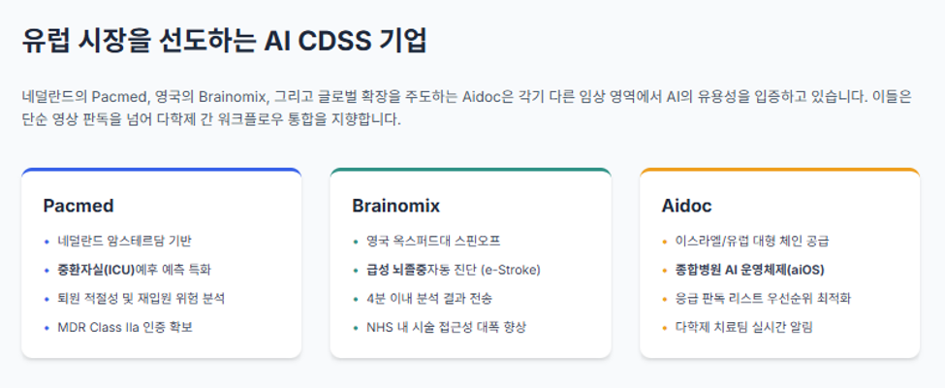Select the '네덜란드 암스테르담 기반' bullet
The width and height of the screenshot is (945, 388).
125,242
